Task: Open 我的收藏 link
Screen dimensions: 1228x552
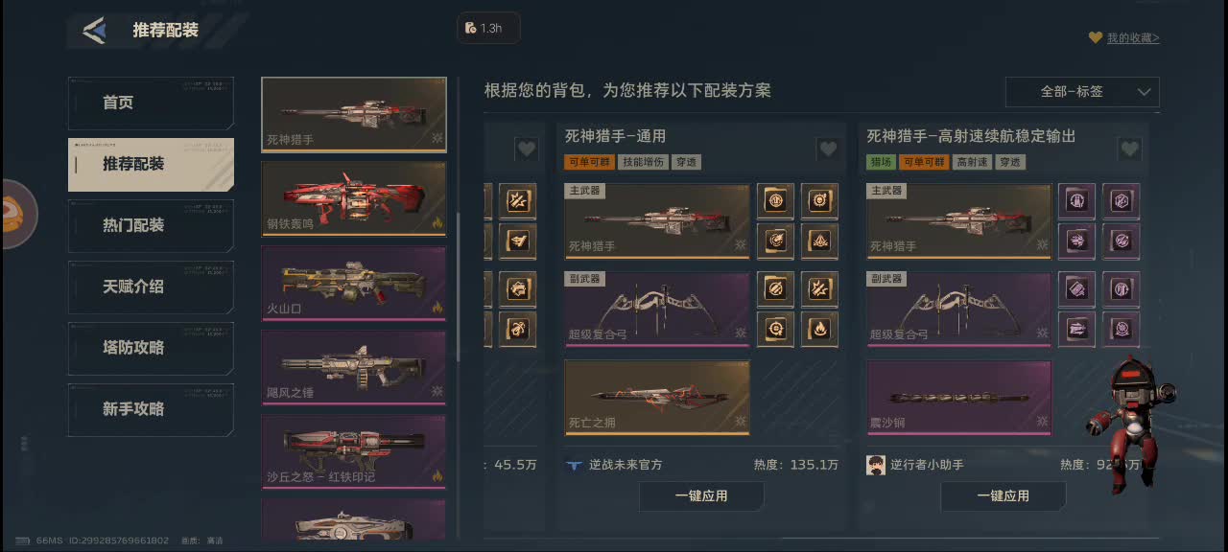Action: [1132, 38]
